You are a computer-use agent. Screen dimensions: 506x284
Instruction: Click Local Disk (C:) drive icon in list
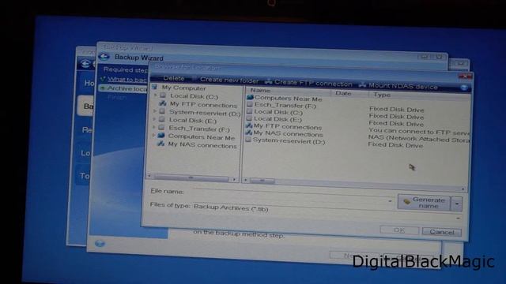coord(249,111)
